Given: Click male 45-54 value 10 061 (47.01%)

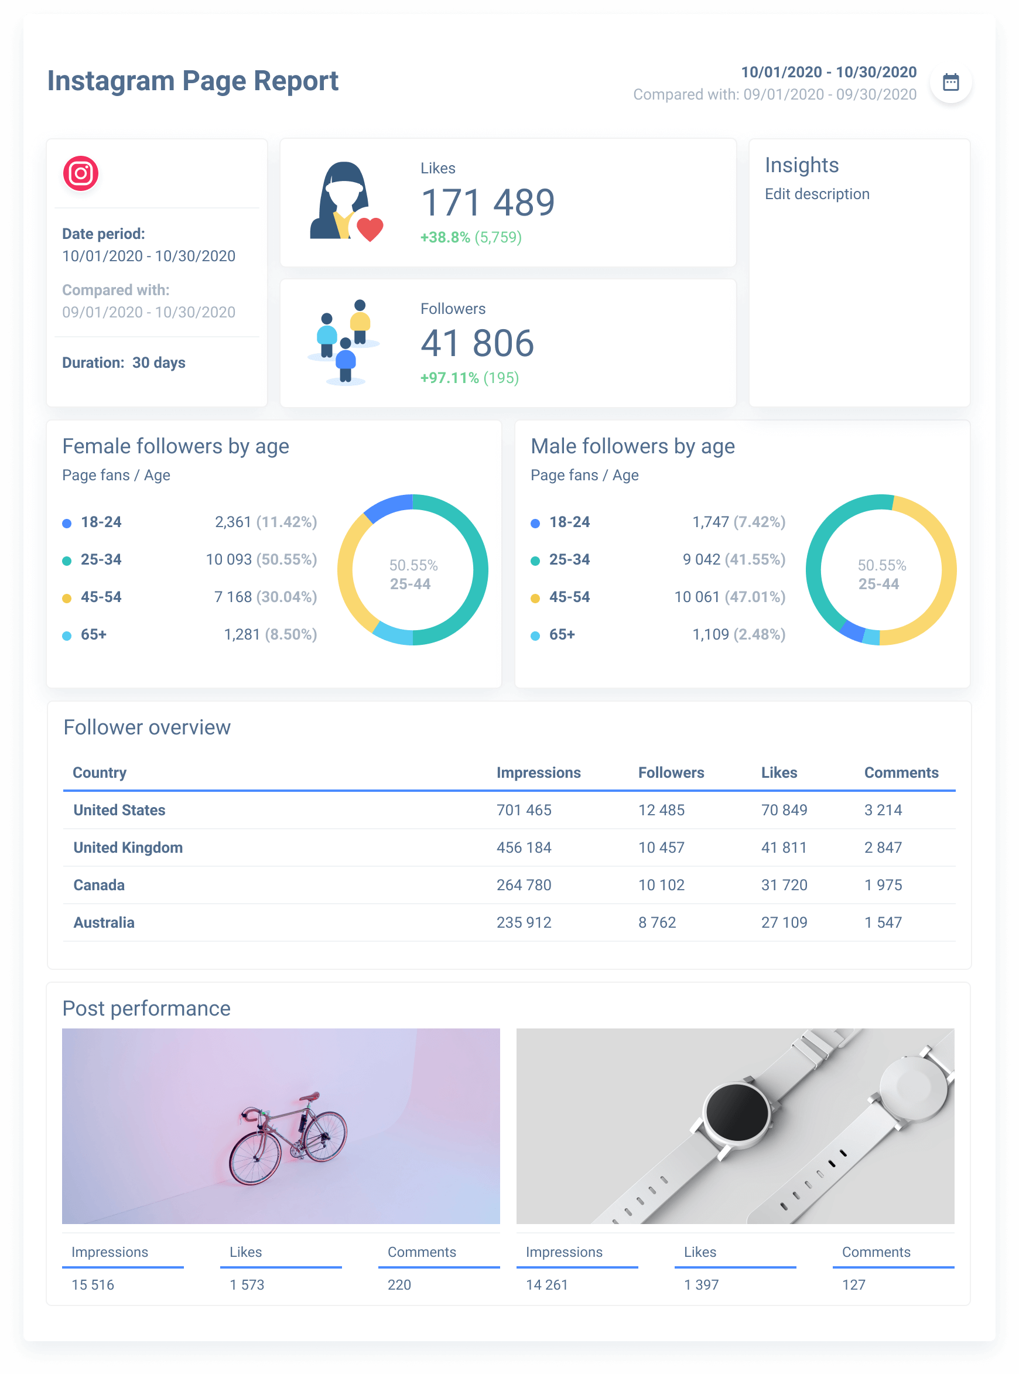Looking at the screenshot, I should pos(730,597).
